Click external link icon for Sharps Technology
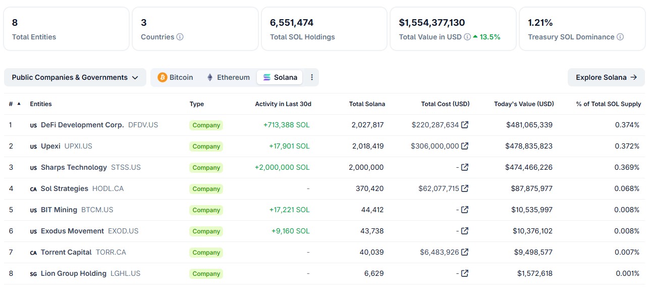Image resolution: width=650 pixels, height=290 pixels. pos(465,167)
